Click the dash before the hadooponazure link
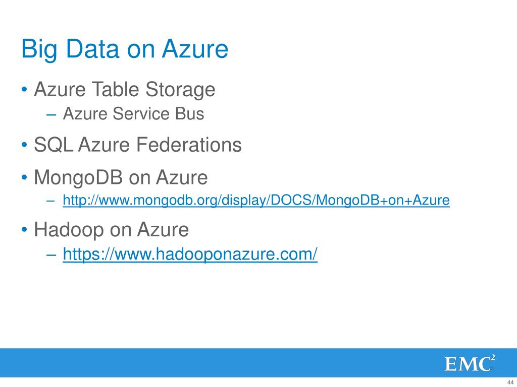This screenshot has height=387, width=517. point(51,255)
